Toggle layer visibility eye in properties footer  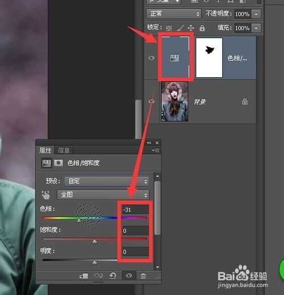tap(129, 275)
